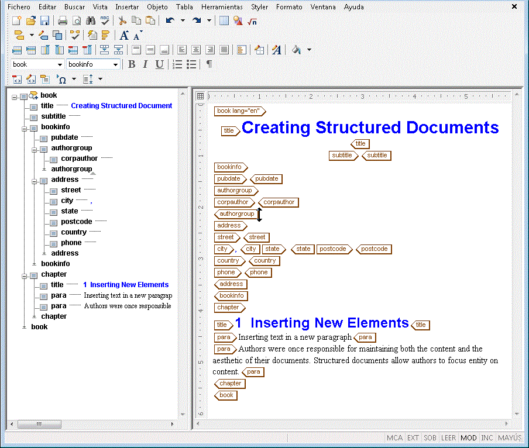Click the wrap element overlapping squares icon
529x448 pixels.
[58, 35]
